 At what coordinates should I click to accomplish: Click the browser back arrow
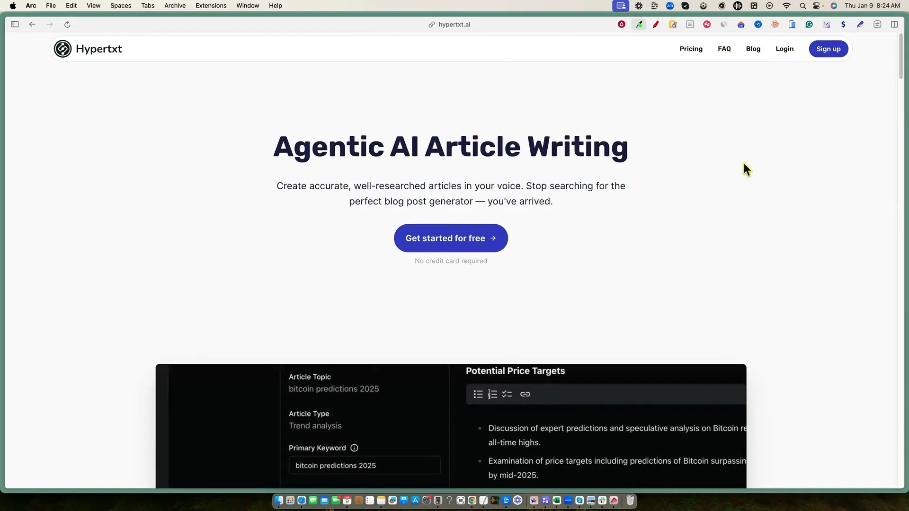[x=32, y=25]
